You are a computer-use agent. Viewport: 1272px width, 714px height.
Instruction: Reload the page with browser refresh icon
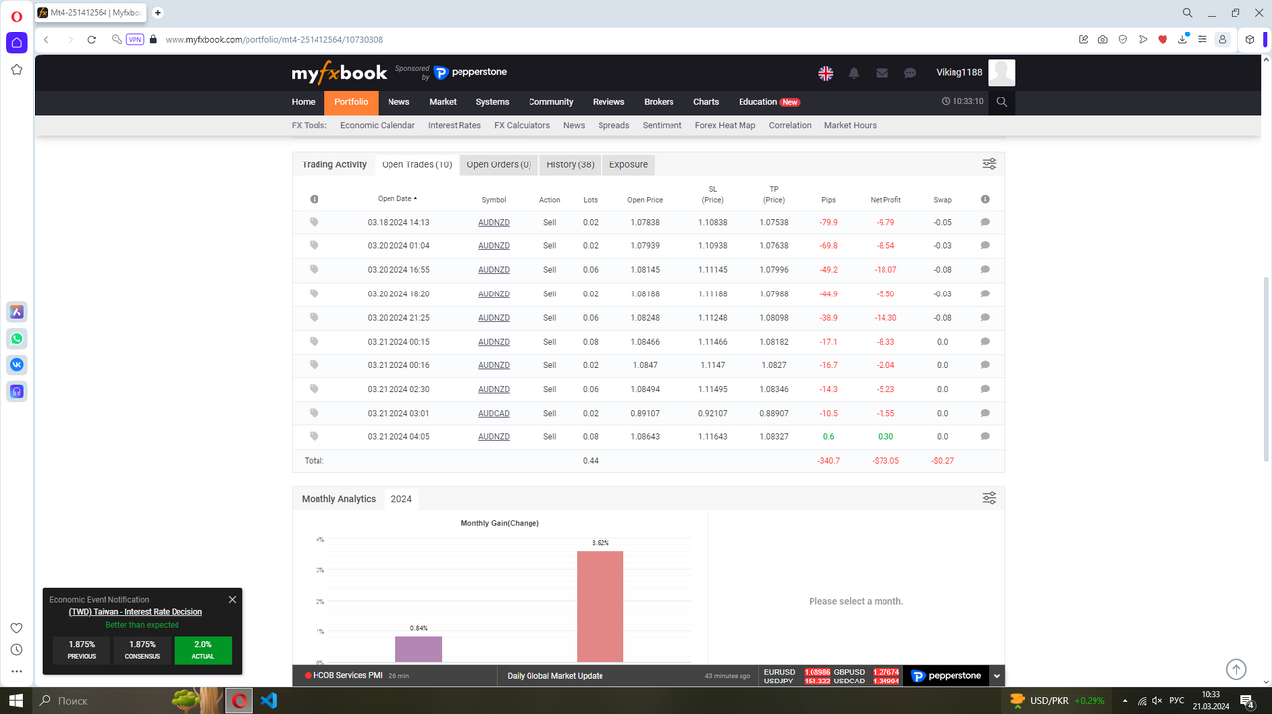coord(91,39)
